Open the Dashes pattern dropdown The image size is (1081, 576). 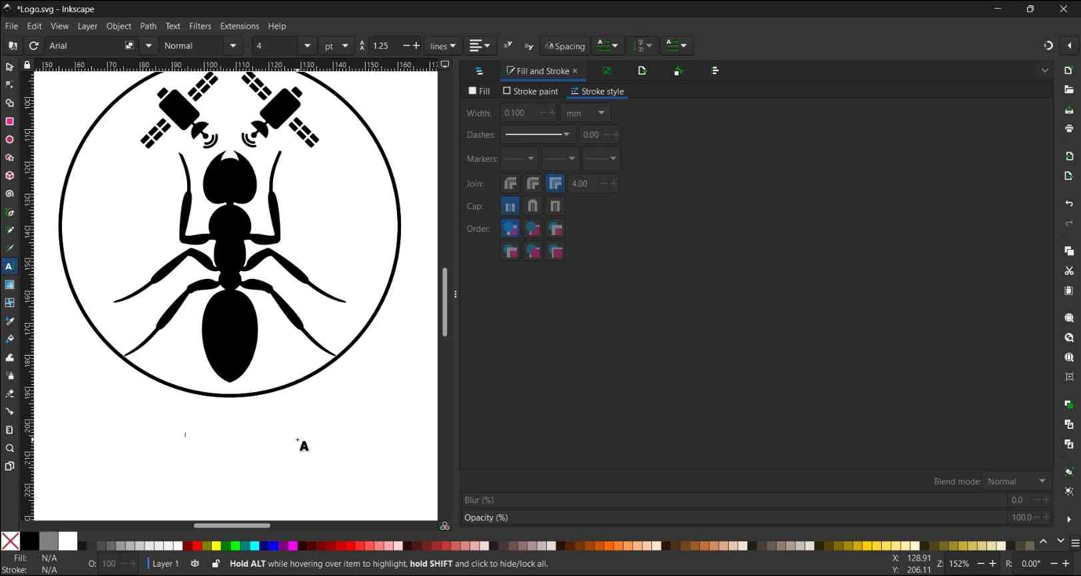pos(538,135)
